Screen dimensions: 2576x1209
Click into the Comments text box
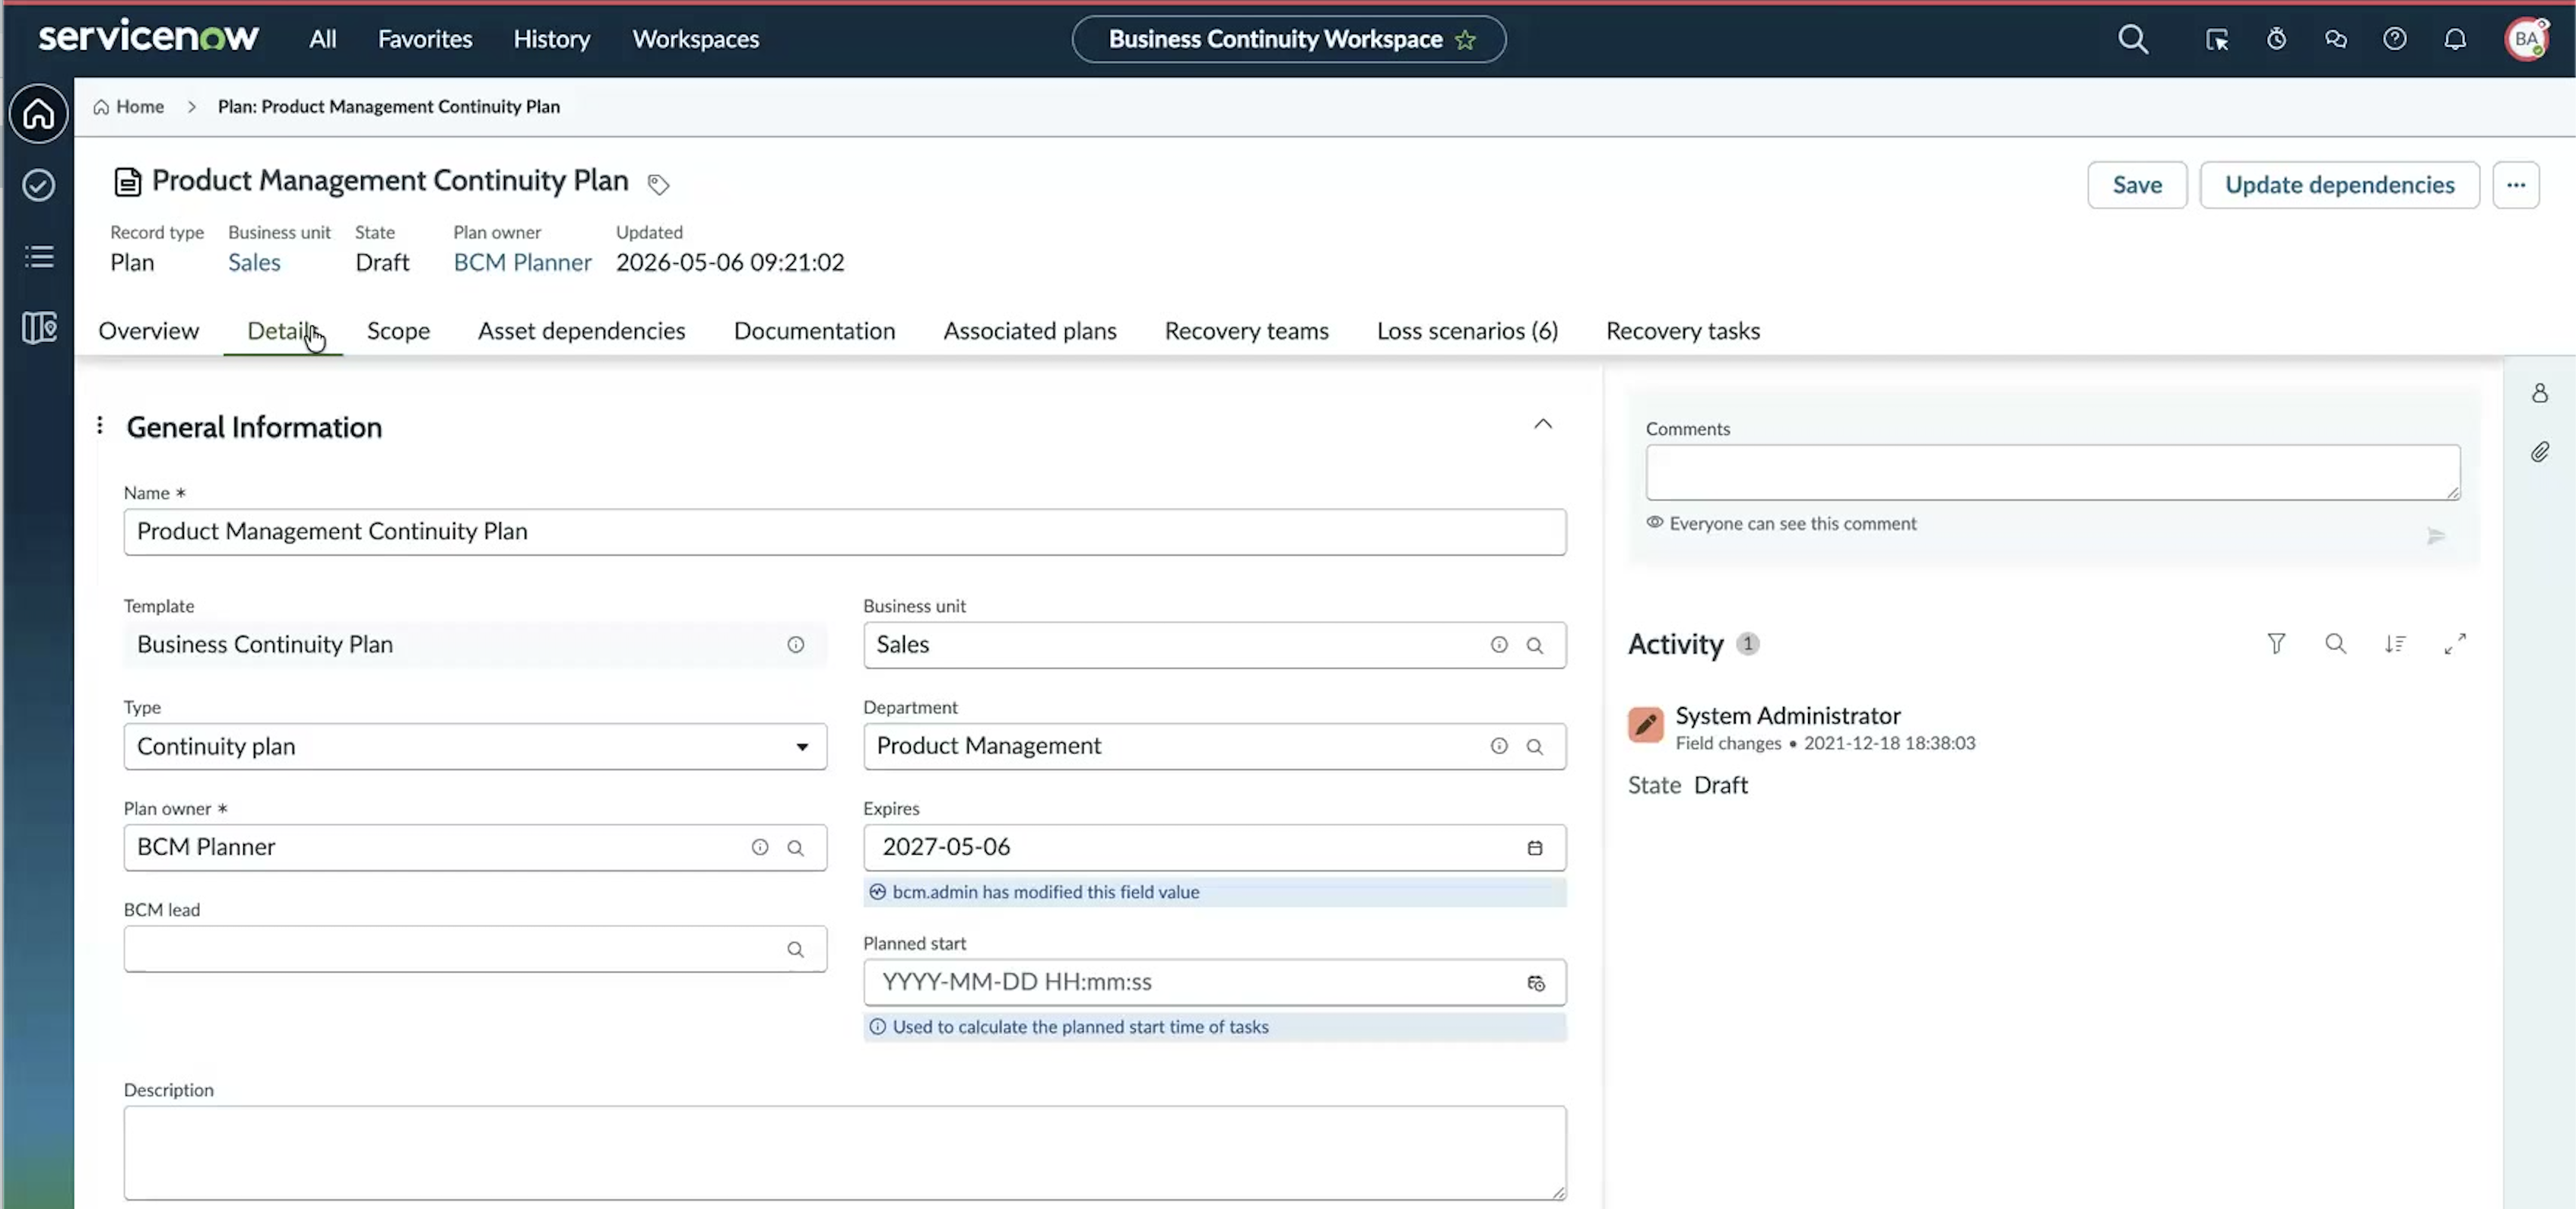[x=2052, y=472]
